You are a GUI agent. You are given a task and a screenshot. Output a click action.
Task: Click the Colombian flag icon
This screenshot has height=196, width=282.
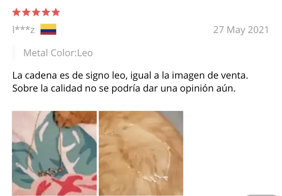tap(48, 29)
